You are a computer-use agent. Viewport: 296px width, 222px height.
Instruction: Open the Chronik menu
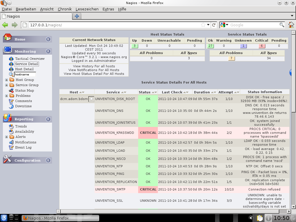click(x=64, y=9)
